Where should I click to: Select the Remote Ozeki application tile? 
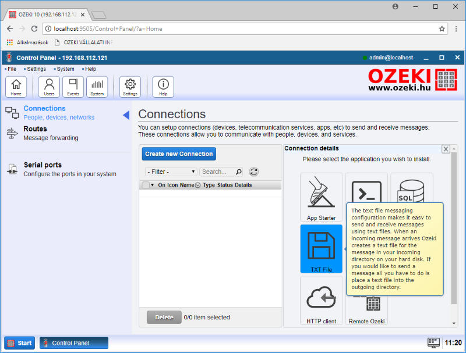(366, 310)
